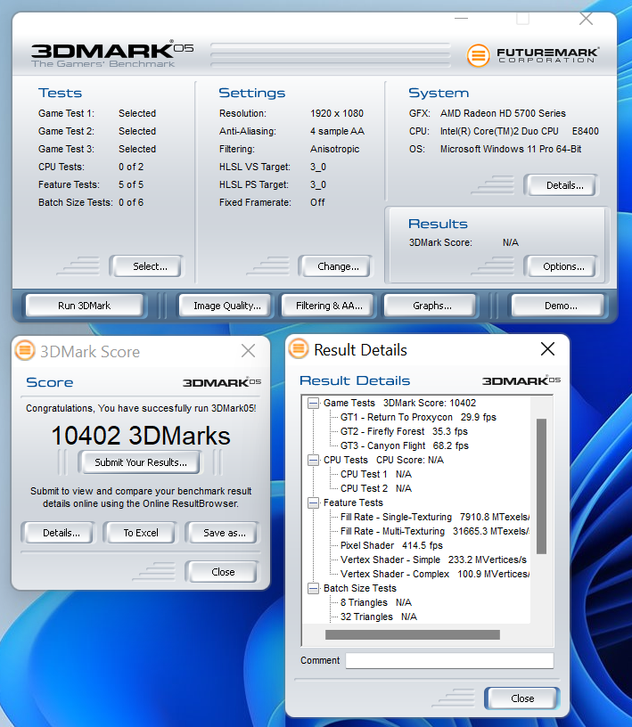Screen dimensions: 632x727
Task: Click the horizontal scrollbar in Result Details tree
Action: (413, 634)
